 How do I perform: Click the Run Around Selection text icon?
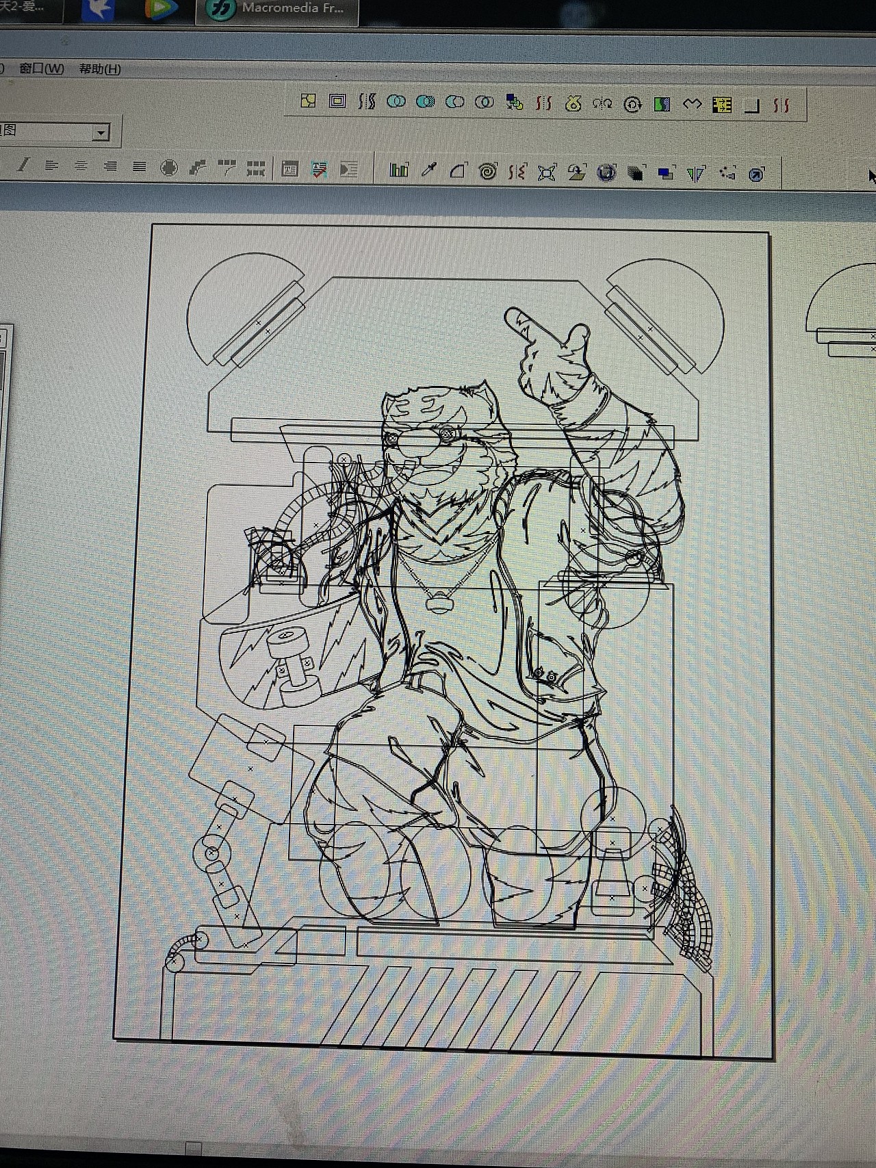pos(349,170)
